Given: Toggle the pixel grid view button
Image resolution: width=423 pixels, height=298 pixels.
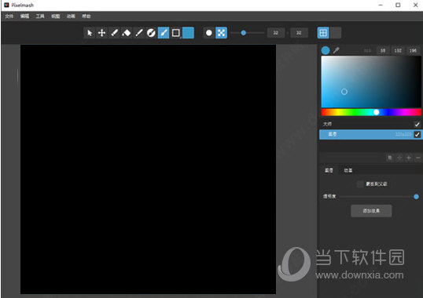Looking at the screenshot, I should click(x=323, y=33).
